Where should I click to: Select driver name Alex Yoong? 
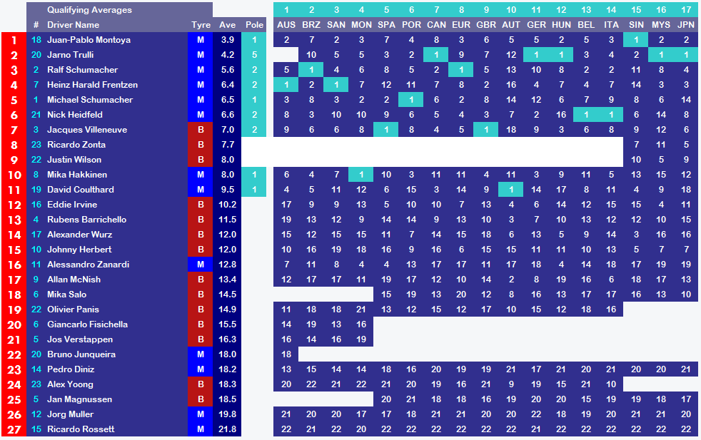tap(70, 384)
